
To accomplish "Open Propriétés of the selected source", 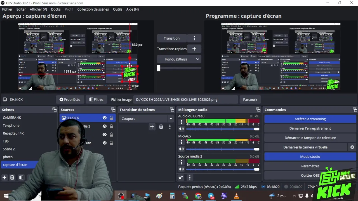I will click(x=70, y=99).
